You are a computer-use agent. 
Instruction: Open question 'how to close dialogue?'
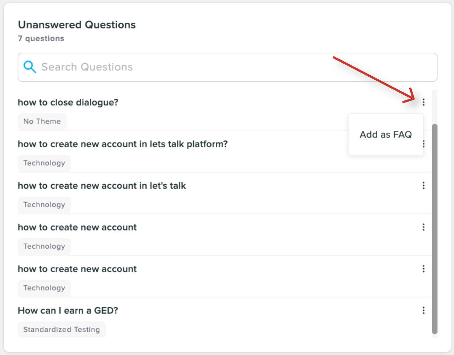[68, 102]
